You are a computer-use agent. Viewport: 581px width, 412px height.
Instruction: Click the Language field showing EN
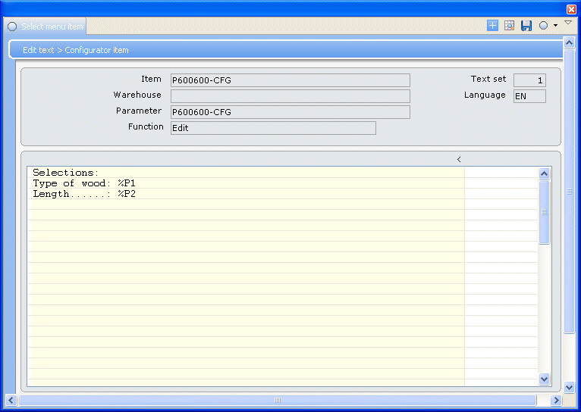pyautogui.click(x=529, y=96)
